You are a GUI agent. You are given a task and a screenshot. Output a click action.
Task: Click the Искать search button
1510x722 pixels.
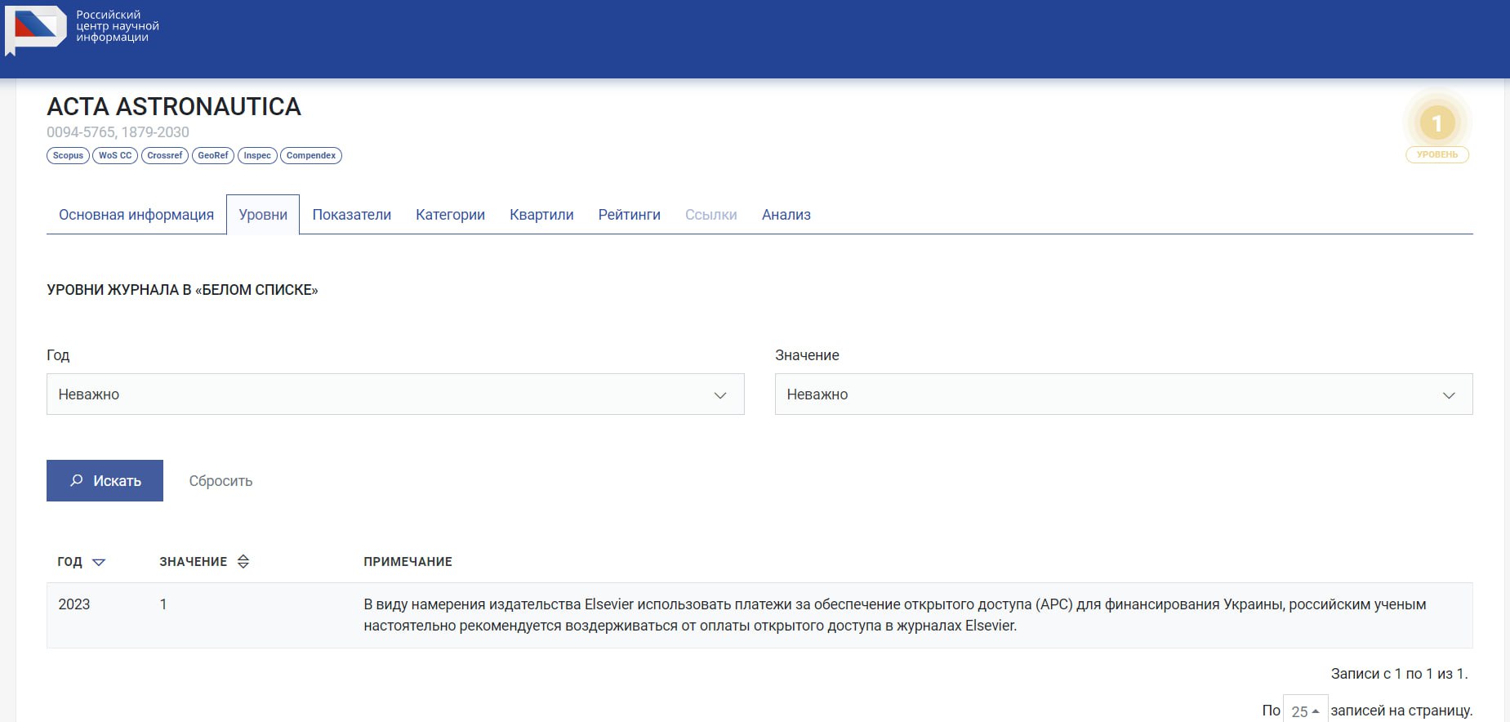105,481
